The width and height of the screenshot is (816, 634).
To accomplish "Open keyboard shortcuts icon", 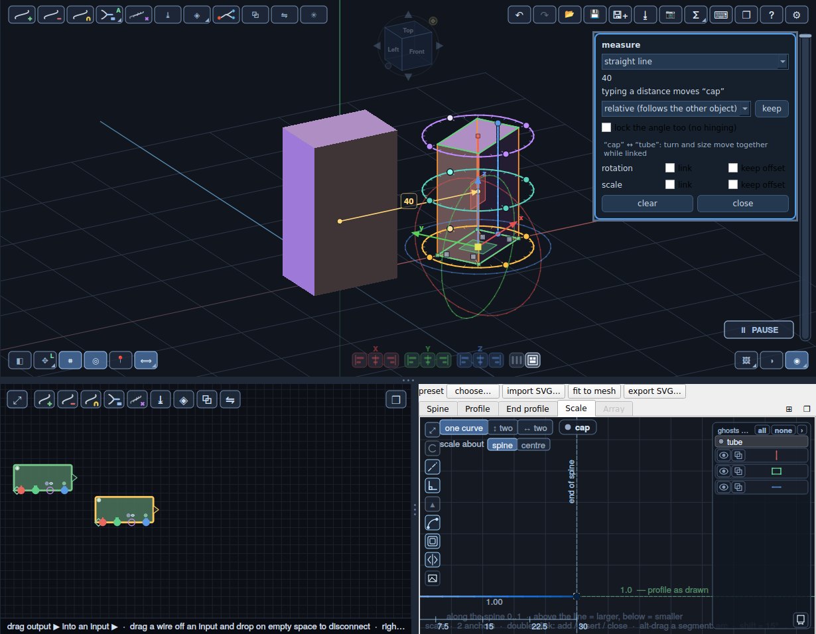I will click(720, 15).
